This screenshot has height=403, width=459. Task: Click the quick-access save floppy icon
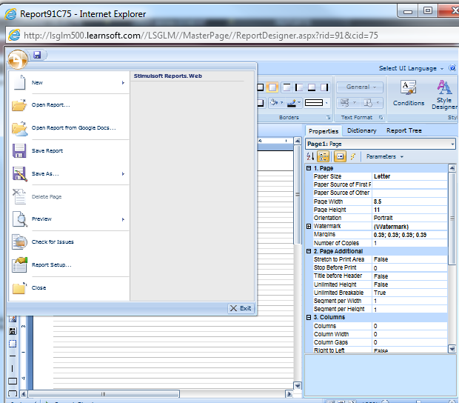pyautogui.click(x=37, y=55)
